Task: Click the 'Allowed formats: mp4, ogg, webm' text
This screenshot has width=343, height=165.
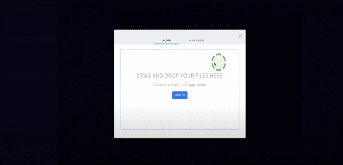Action: point(180,85)
